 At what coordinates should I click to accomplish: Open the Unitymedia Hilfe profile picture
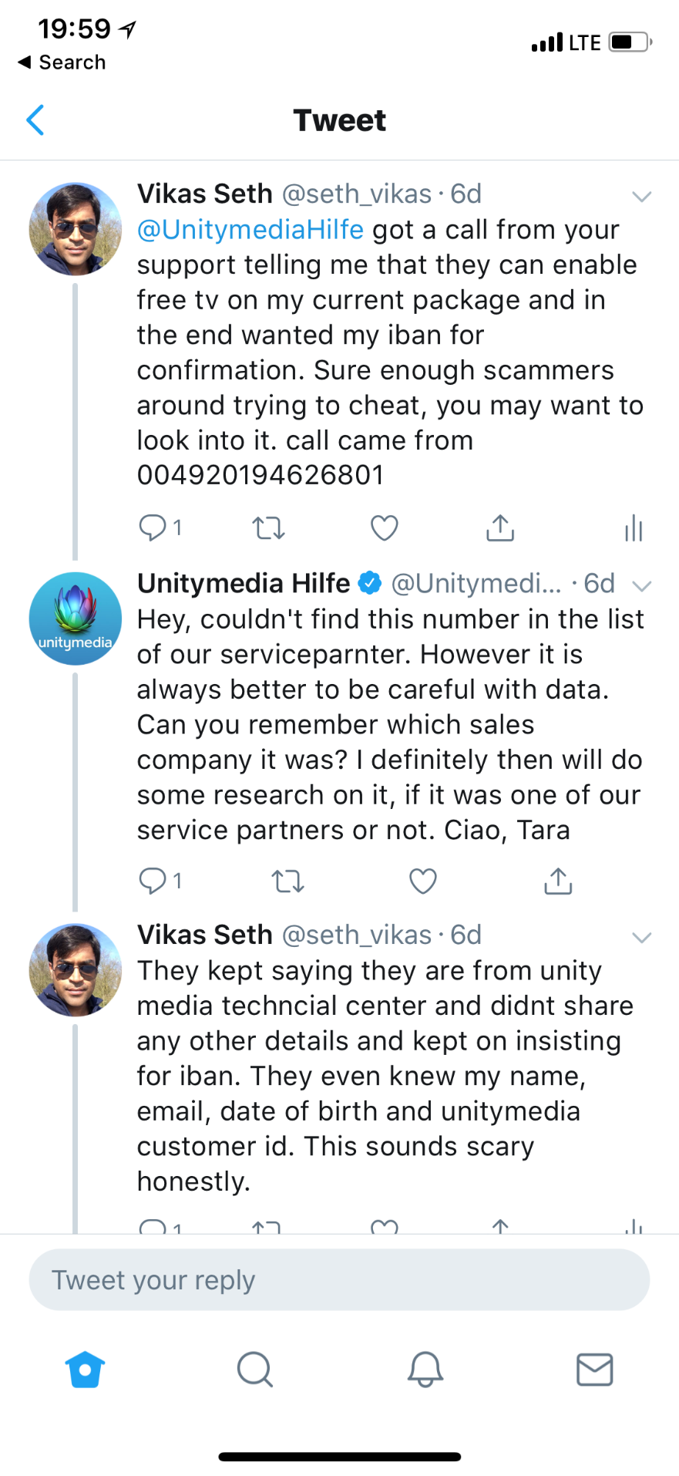(75, 618)
